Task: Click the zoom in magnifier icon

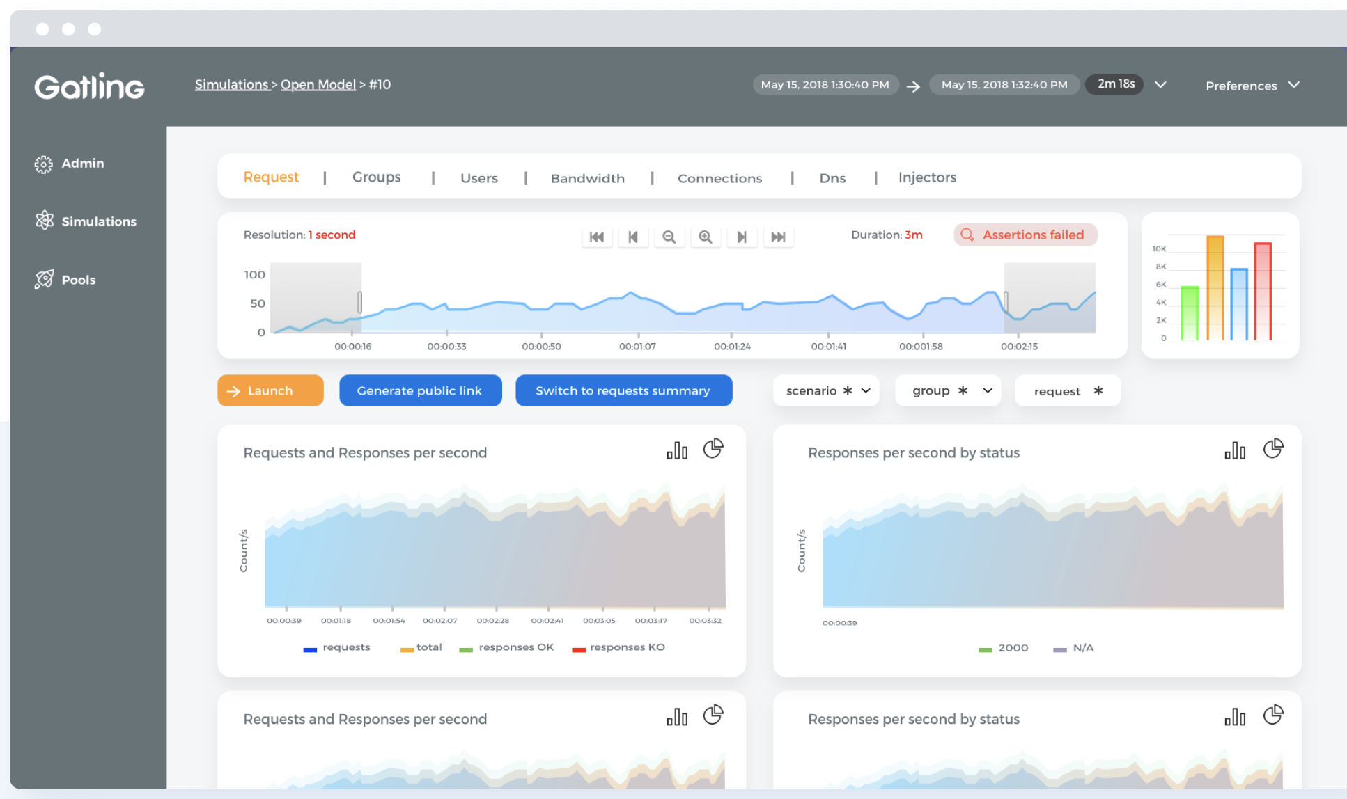Action: coord(705,237)
